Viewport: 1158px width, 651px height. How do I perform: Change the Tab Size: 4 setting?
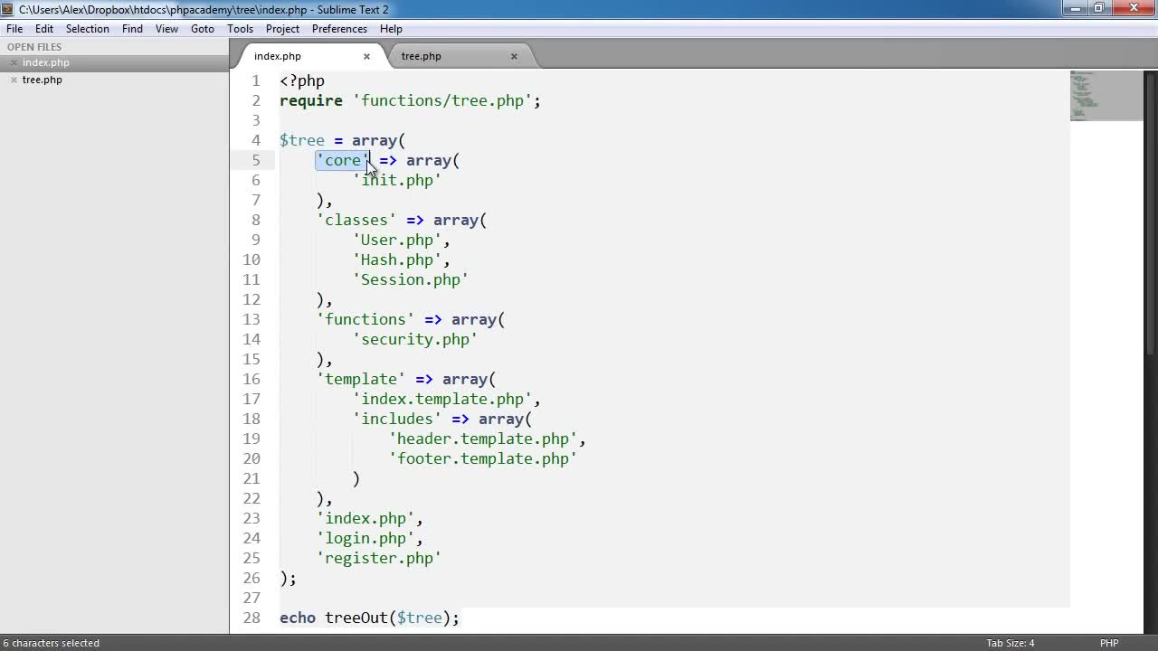pyautogui.click(x=1011, y=643)
